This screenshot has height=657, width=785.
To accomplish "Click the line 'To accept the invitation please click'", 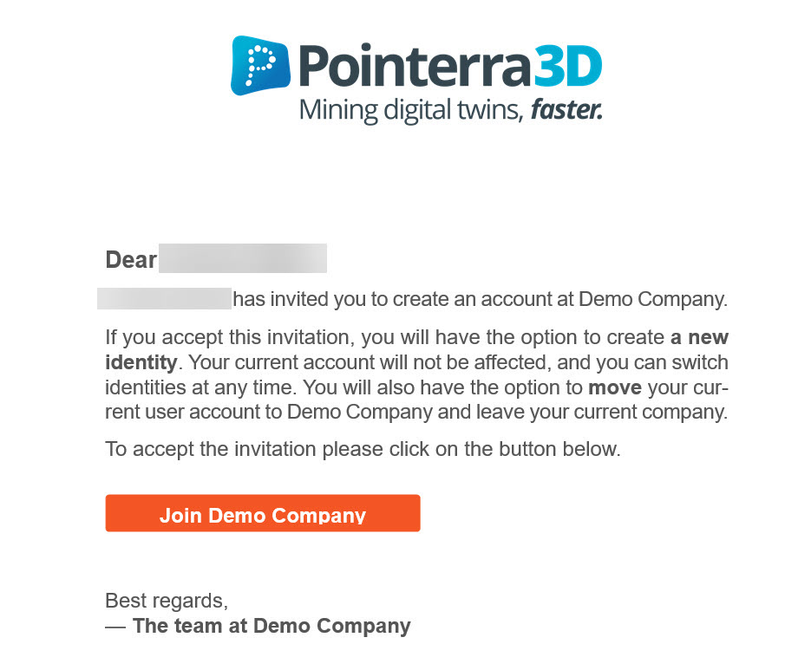I will pos(363,449).
